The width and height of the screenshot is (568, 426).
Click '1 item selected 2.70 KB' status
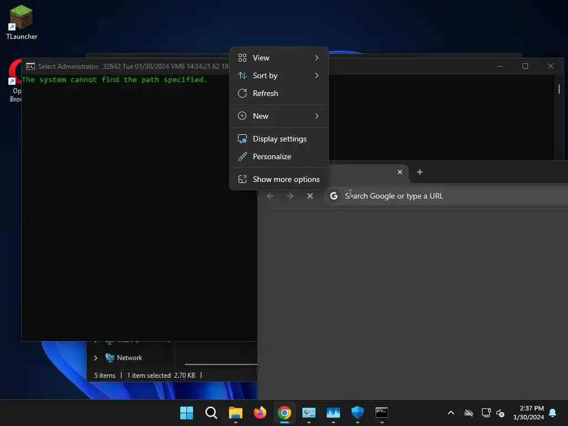(x=161, y=376)
